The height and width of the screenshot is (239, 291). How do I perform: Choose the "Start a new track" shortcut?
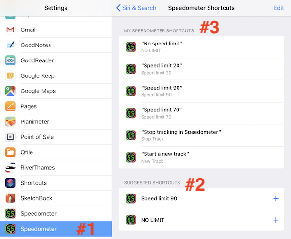pyautogui.click(x=201, y=157)
